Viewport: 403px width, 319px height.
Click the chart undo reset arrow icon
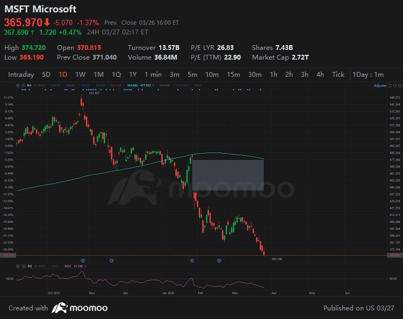click(x=390, y=85)
